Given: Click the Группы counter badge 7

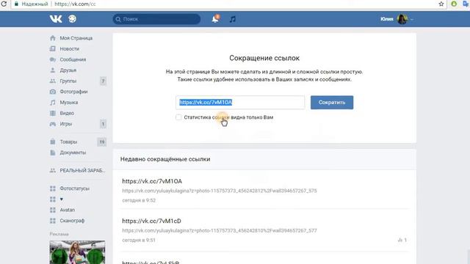Looking at the screenshot, I should coord(103,81).
